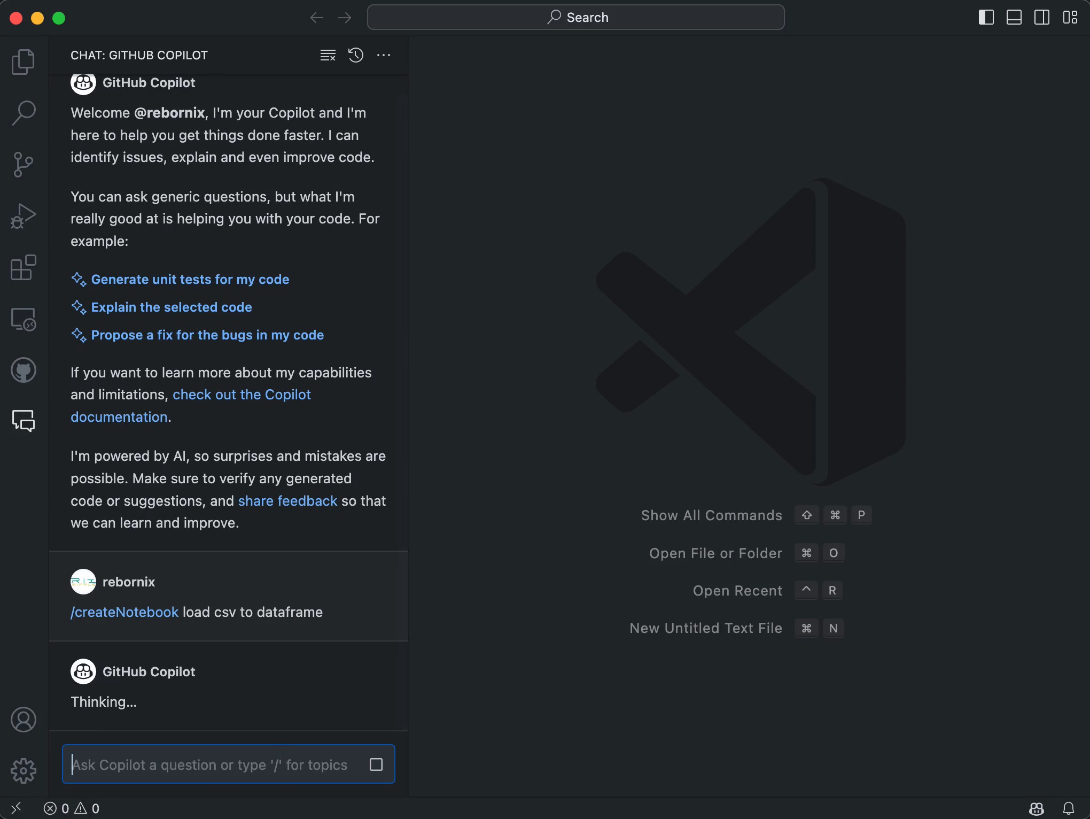The height and width of the screenshot is (819, 1090).
Task: Toggle the primary side bar
Action: coord(986,17)
